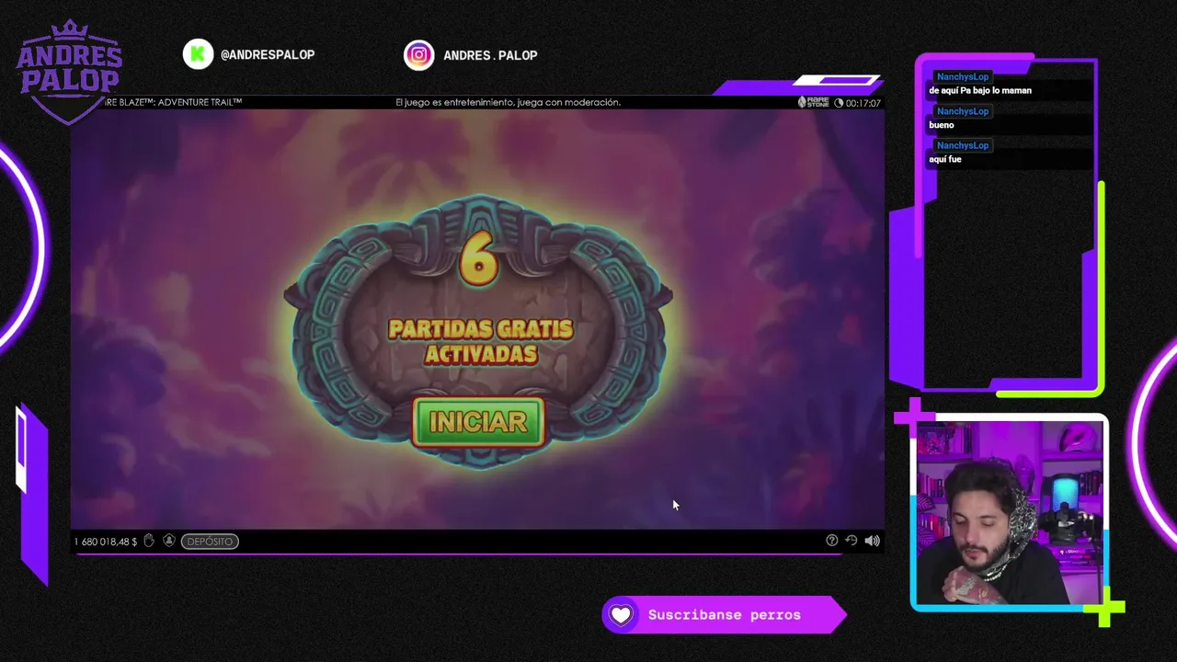This screenshot has width=1177, height=662.
Task: Click the Instagram logo icon
Action: (418, 55)
